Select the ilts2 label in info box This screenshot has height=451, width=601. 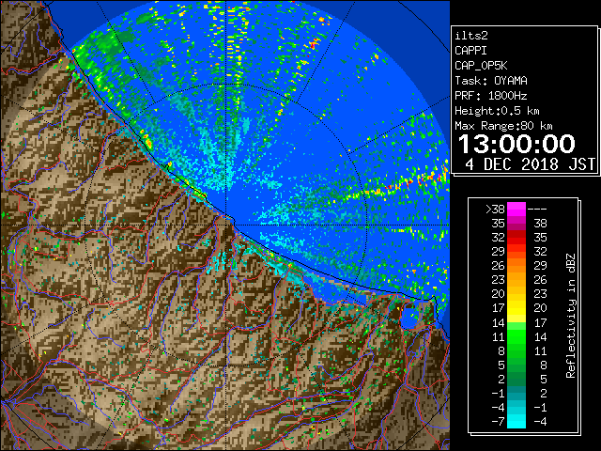(x=471, y=36)
